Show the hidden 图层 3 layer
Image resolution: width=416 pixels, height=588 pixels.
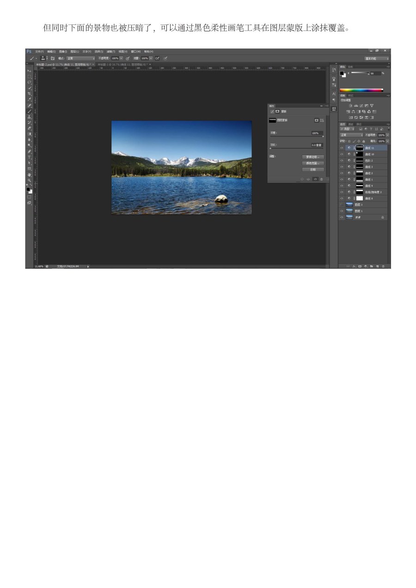point(342,205)
